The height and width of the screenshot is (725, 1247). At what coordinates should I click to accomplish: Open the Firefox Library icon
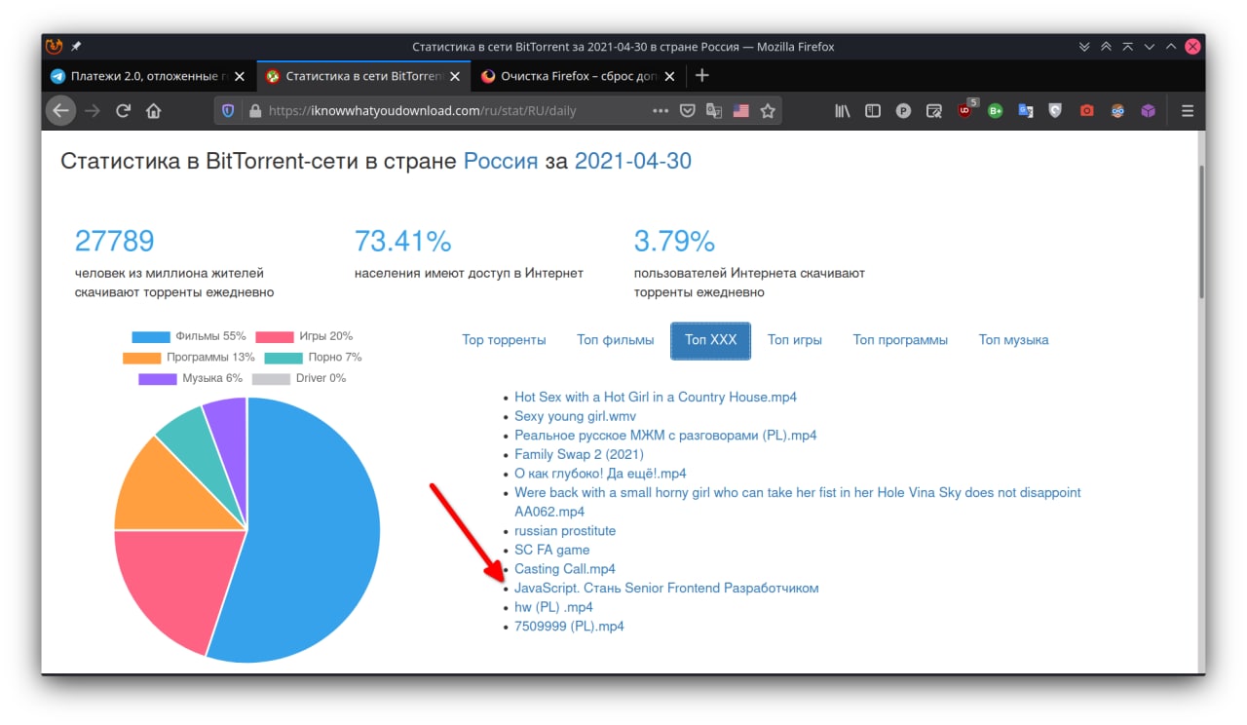click(x=843, y=111)
